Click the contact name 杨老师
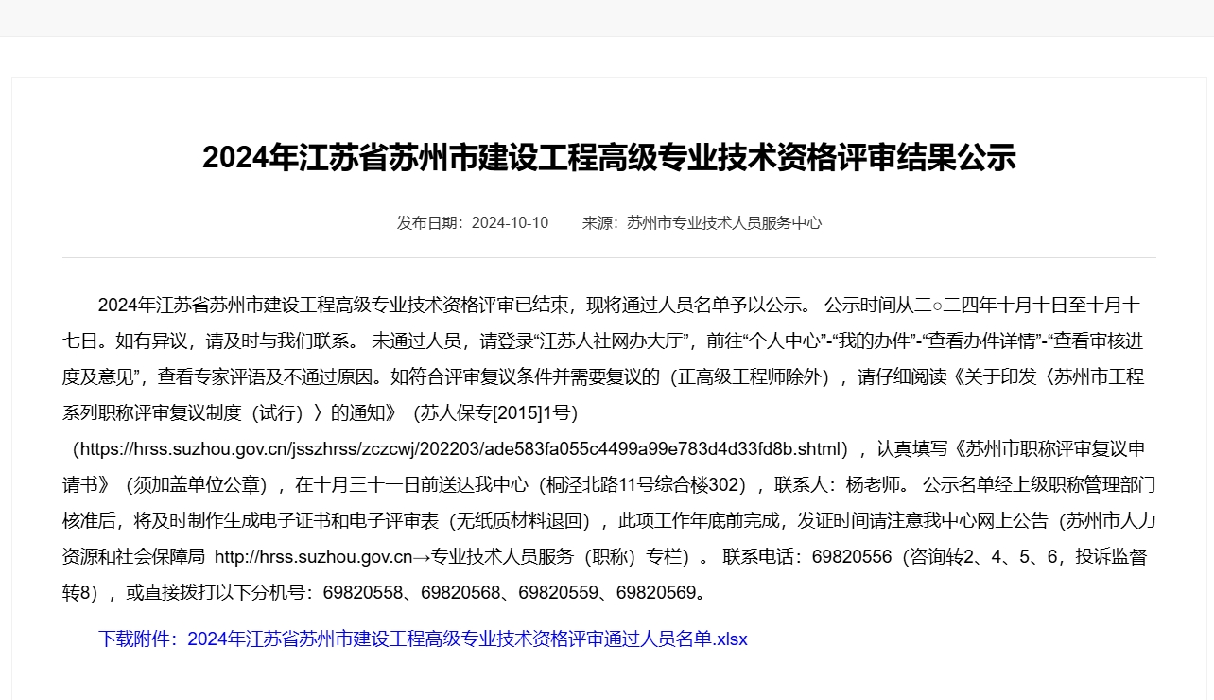Viewport: 1214px width, 700px height. [x=868, y=485]
